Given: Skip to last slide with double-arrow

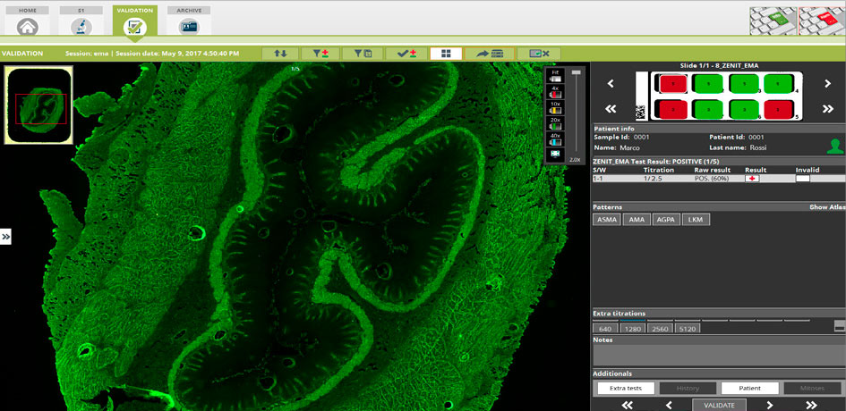Looking at the screenshot, I should point(829,109).
